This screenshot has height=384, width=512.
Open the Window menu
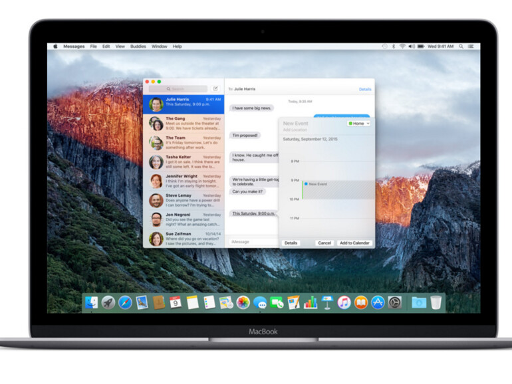click(159, 47)
